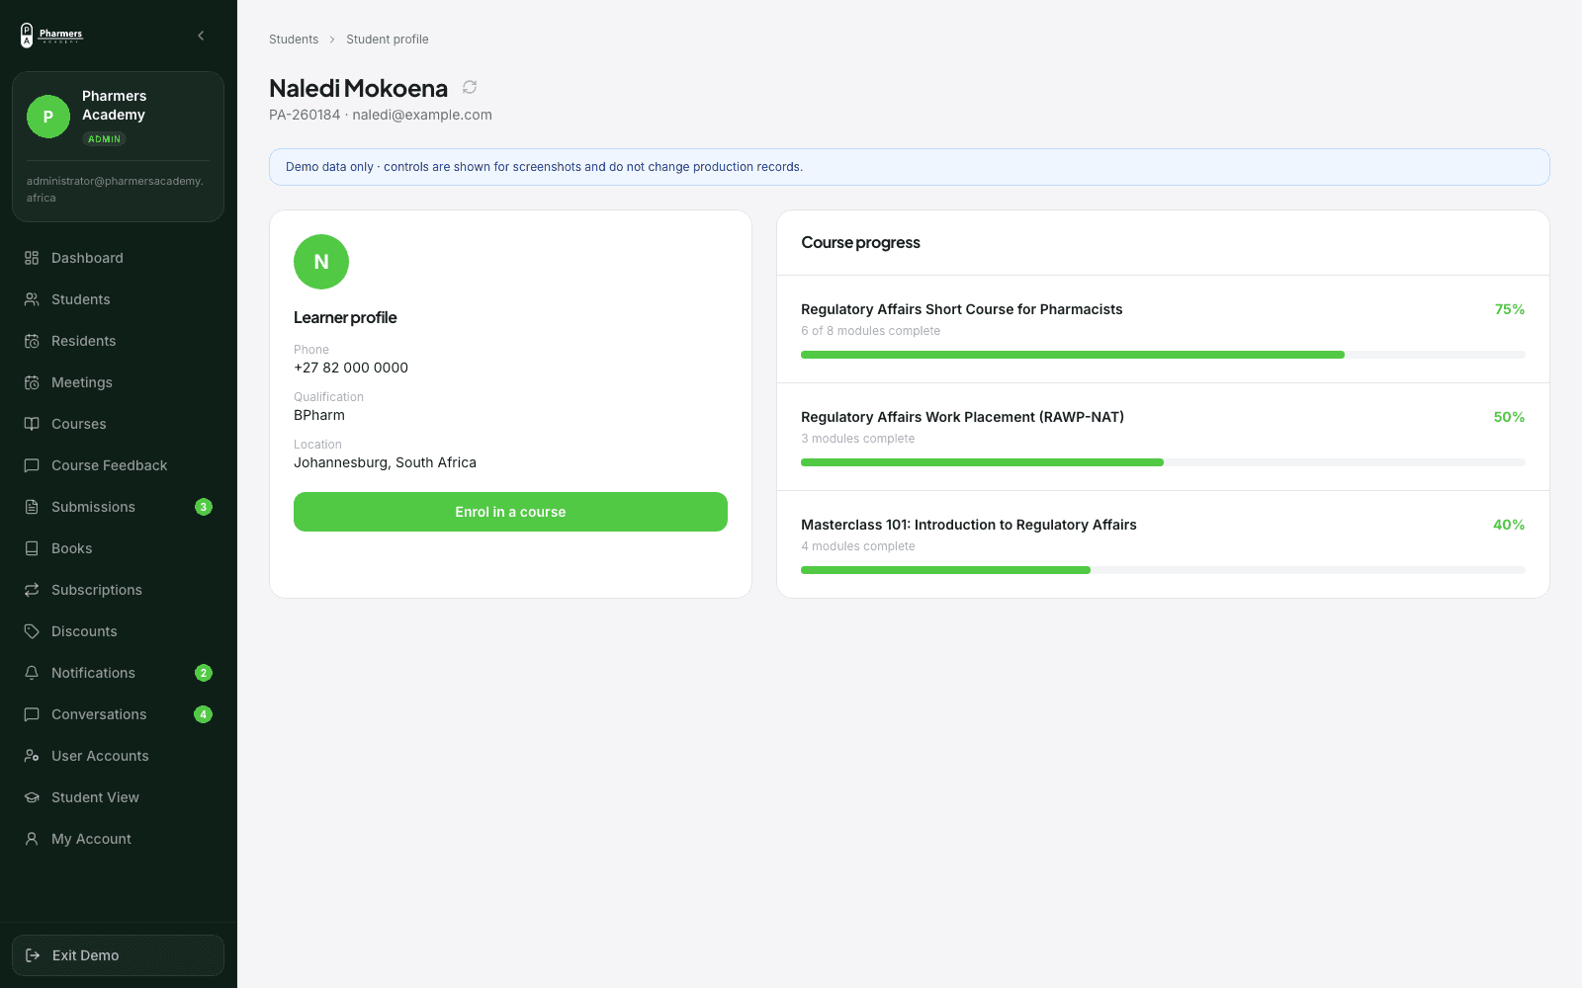Image resolution: width=1582 pixels, height=988 pixels.
Task: Click the User Accounts icon
Action: click(32, 756)
